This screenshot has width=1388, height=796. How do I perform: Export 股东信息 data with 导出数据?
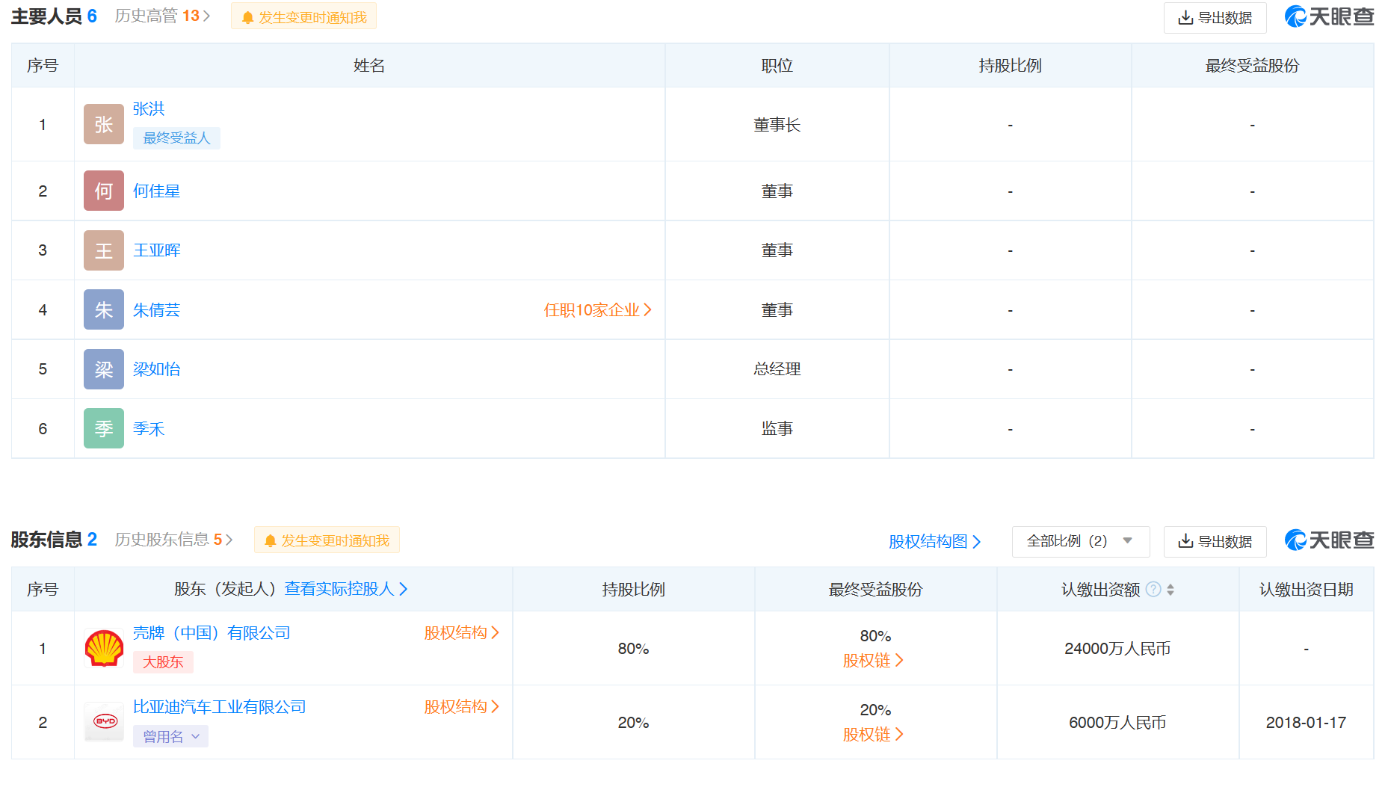coord(1215,541)
